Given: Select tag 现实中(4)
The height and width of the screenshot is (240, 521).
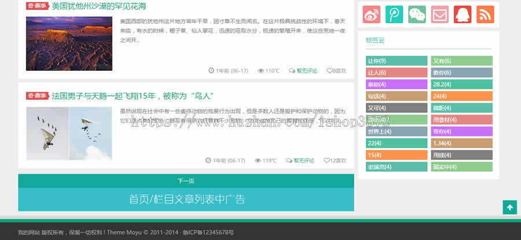Looking at the screenshot, I should (461, 167).
